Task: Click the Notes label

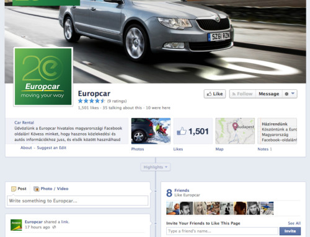Action: (x=263, y=149)
